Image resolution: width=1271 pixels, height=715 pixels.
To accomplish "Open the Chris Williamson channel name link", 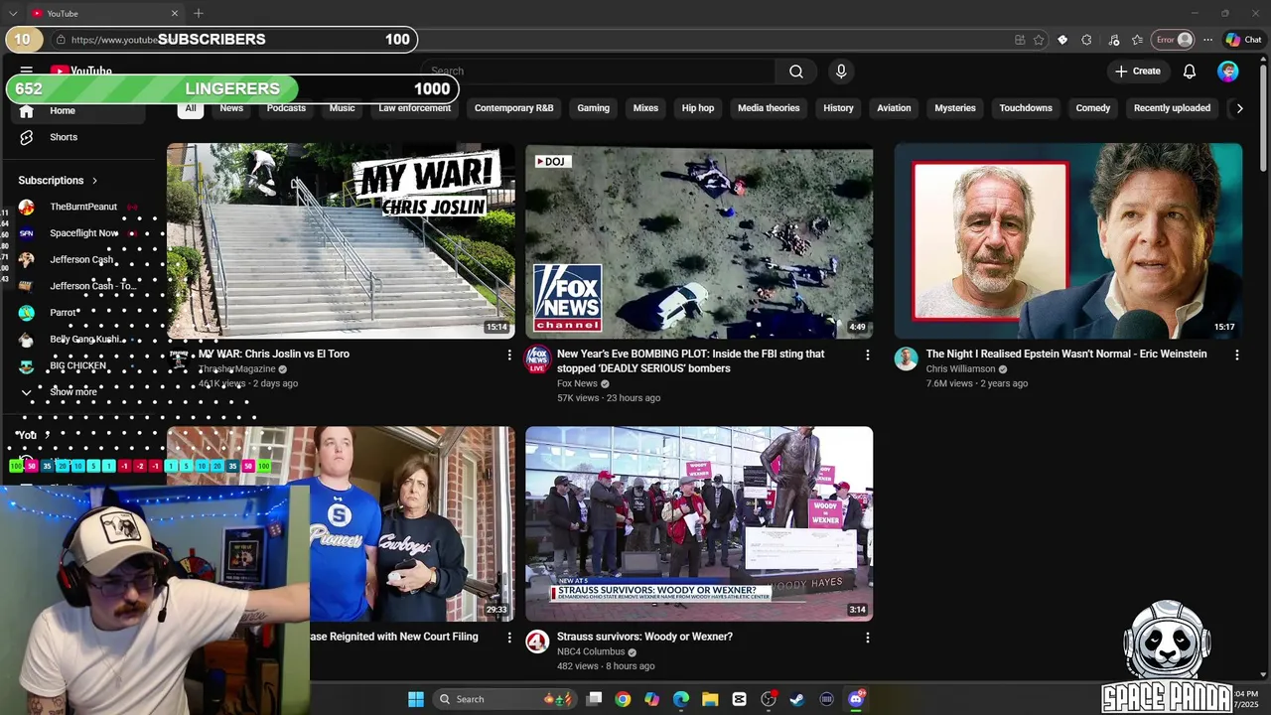I will 960,369.
